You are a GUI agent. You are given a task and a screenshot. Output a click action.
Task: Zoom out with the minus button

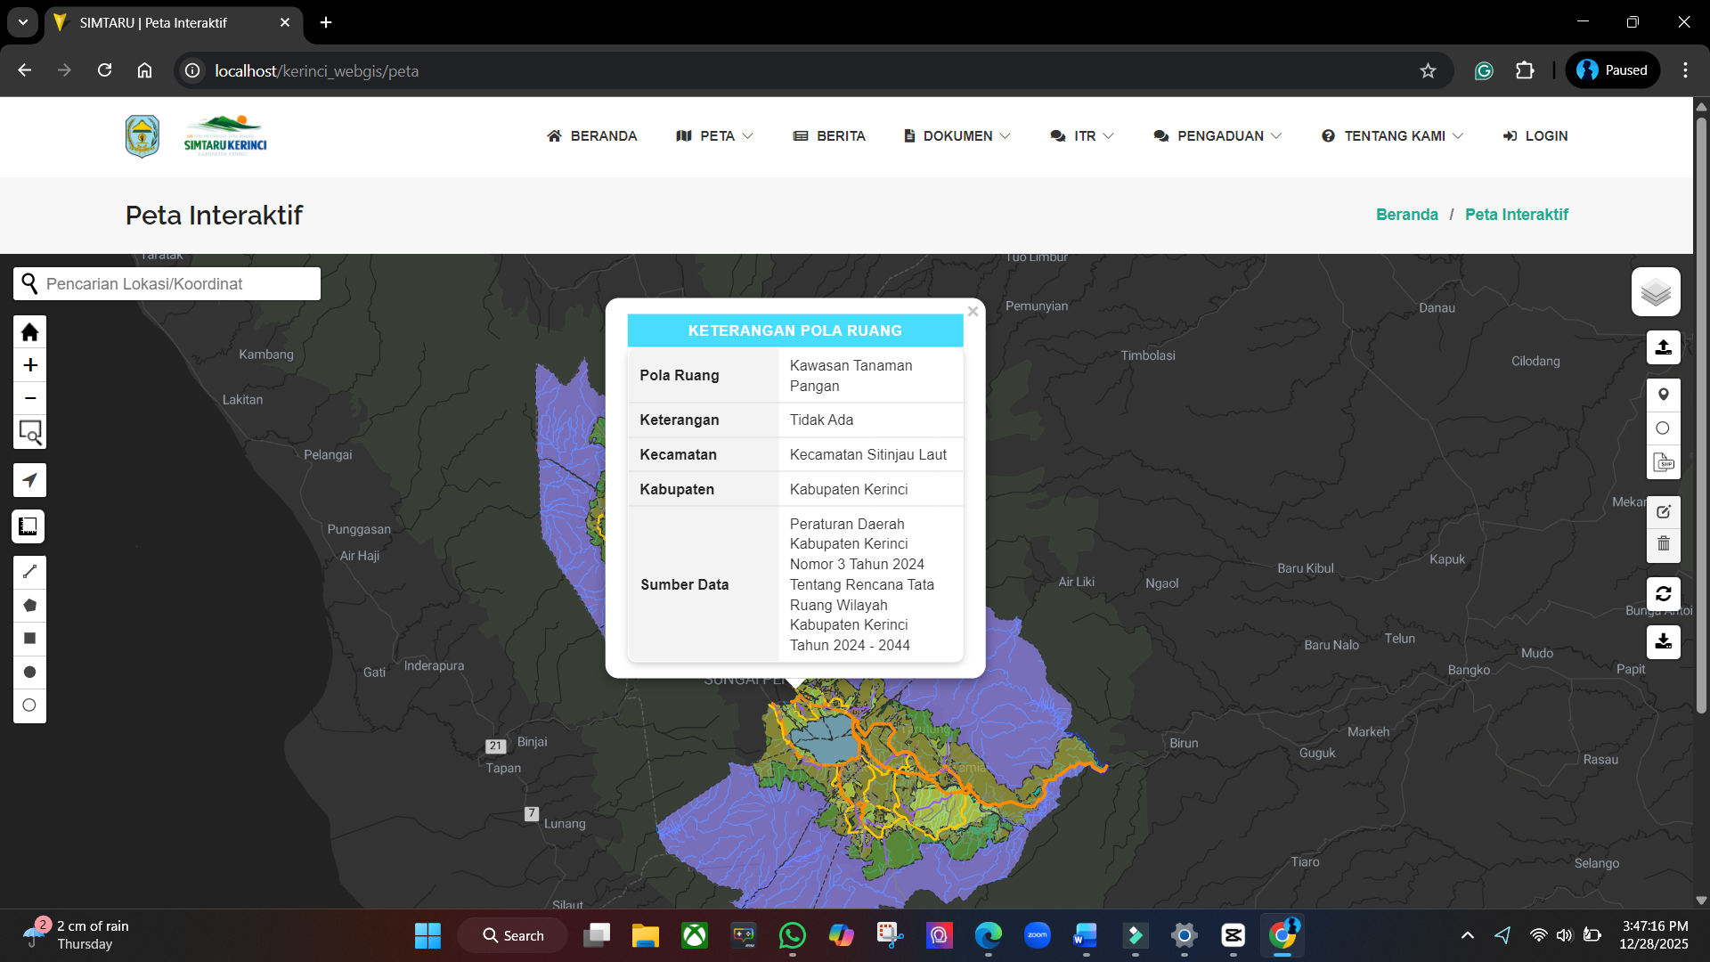pyautogui.click(x=29, y=398)
